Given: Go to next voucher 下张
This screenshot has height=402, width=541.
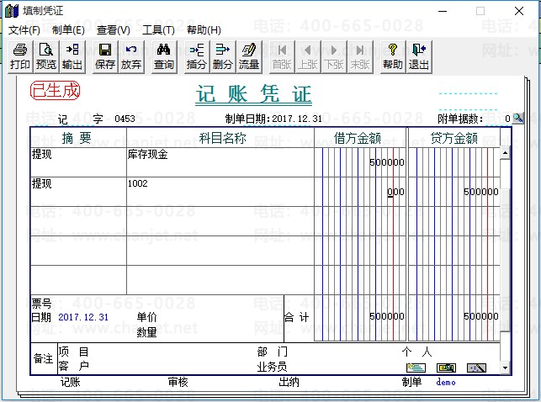Looking at the screenshot, I should [334, 57].
